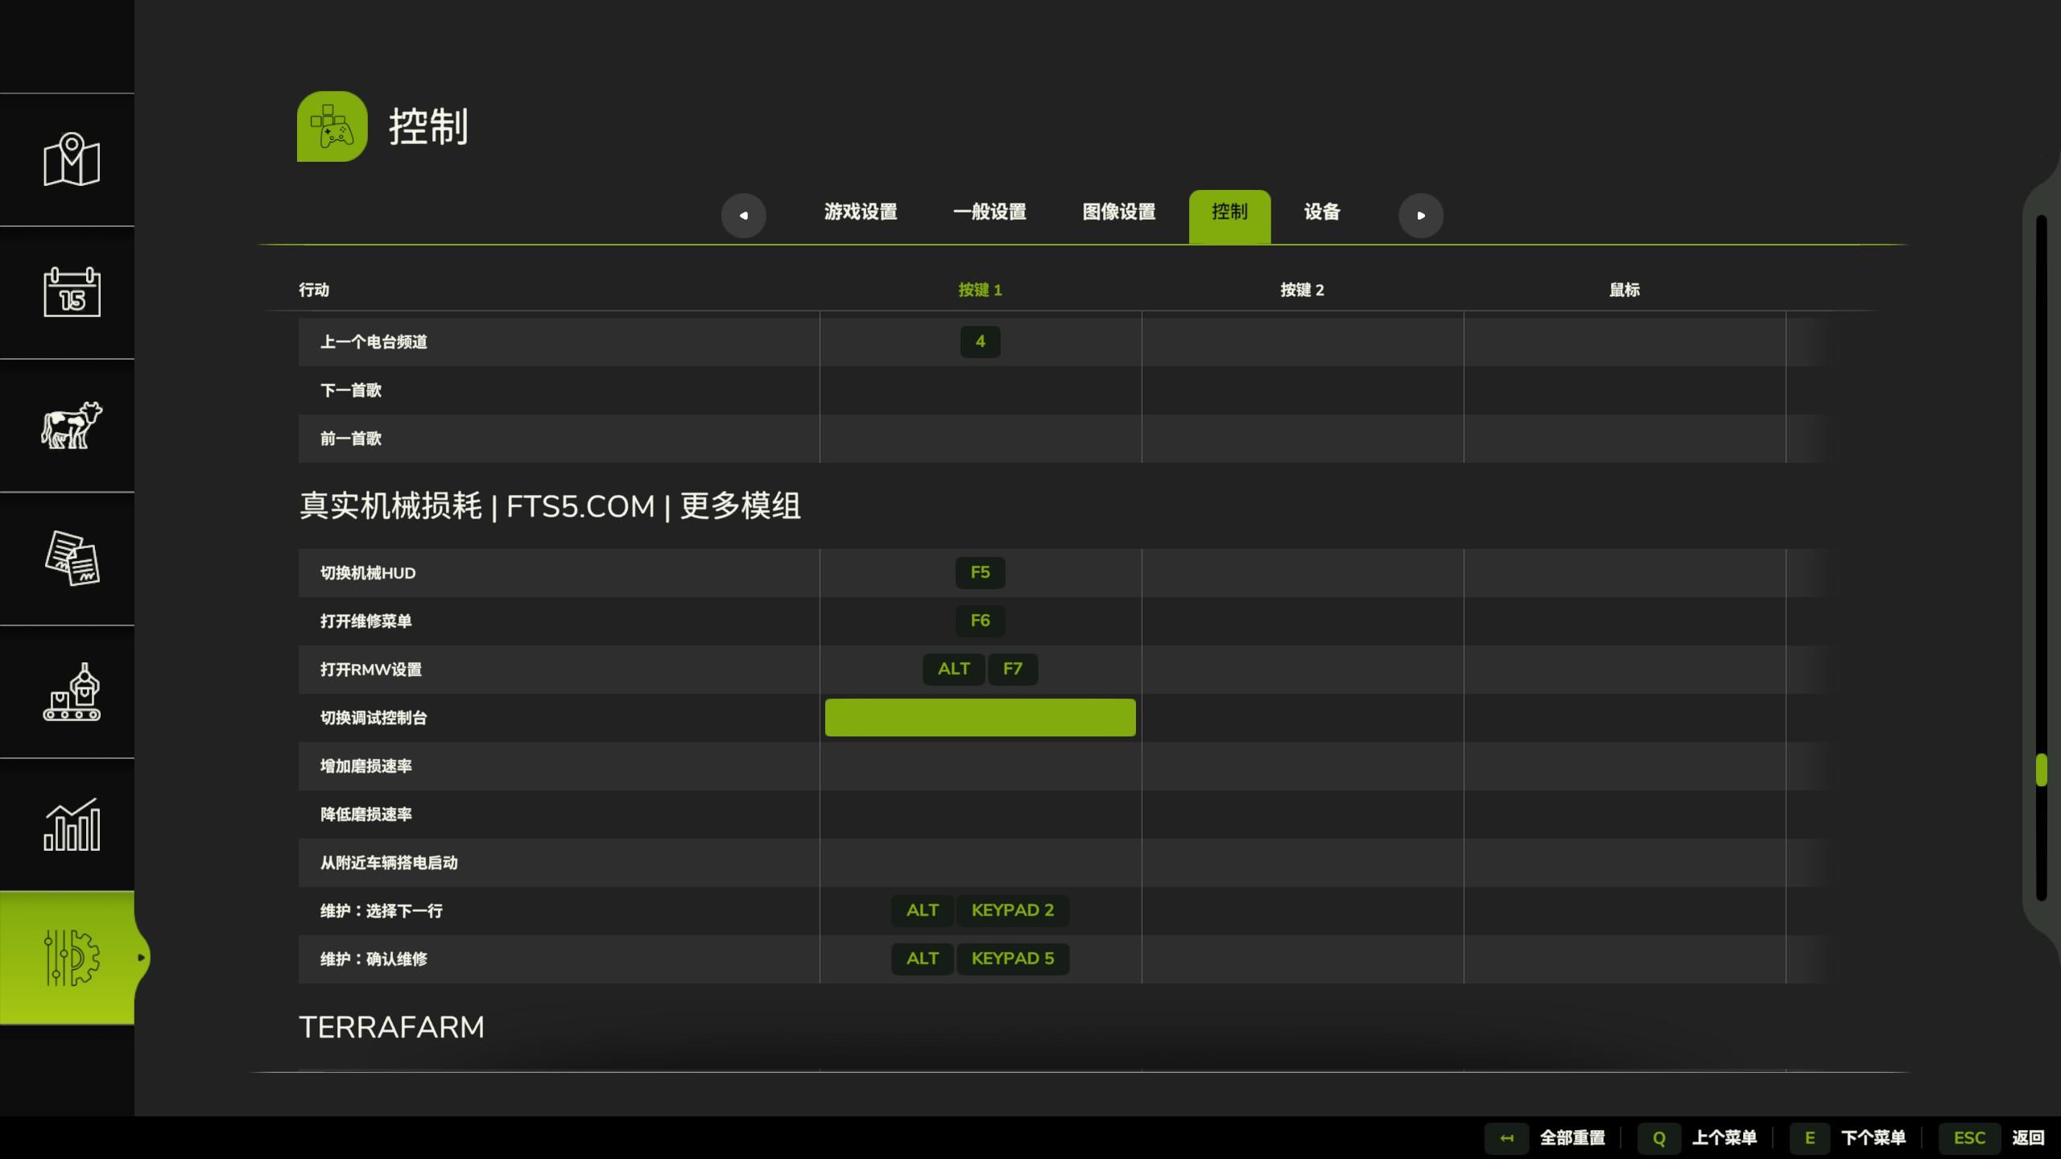
Task: Switch to the 图像设置 tab
Action: (1119, 212)
